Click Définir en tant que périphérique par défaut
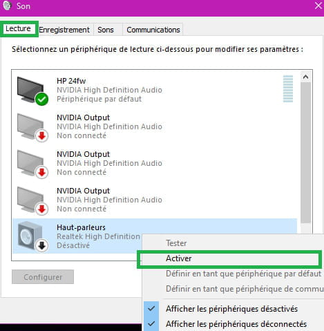 tap(243, 274)
